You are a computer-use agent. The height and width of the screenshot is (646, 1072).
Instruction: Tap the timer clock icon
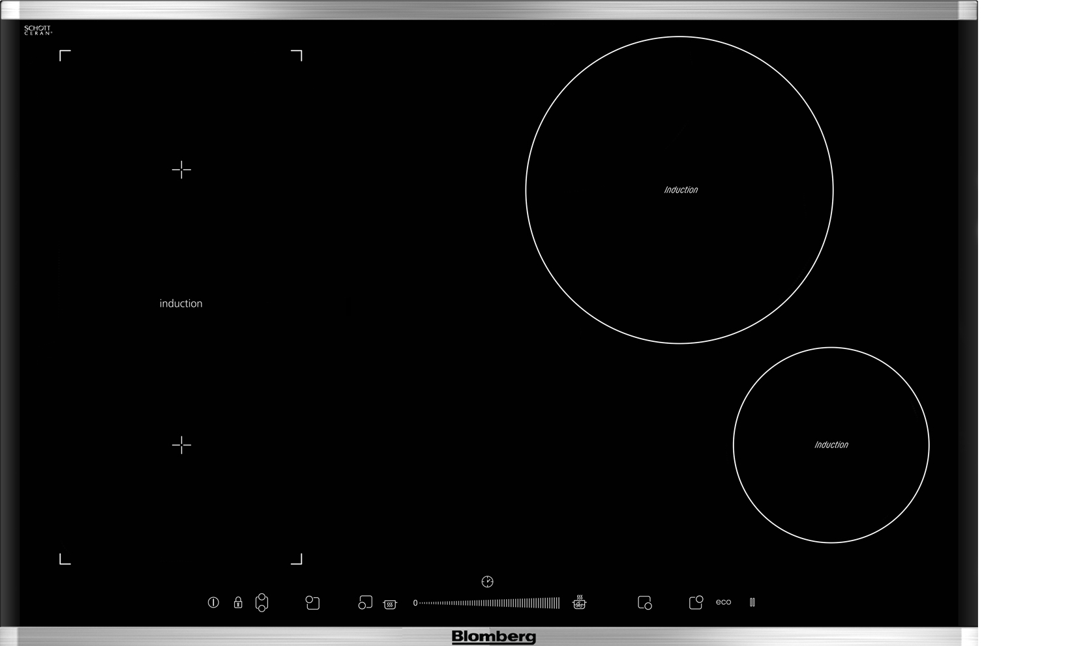click(487, 582)
